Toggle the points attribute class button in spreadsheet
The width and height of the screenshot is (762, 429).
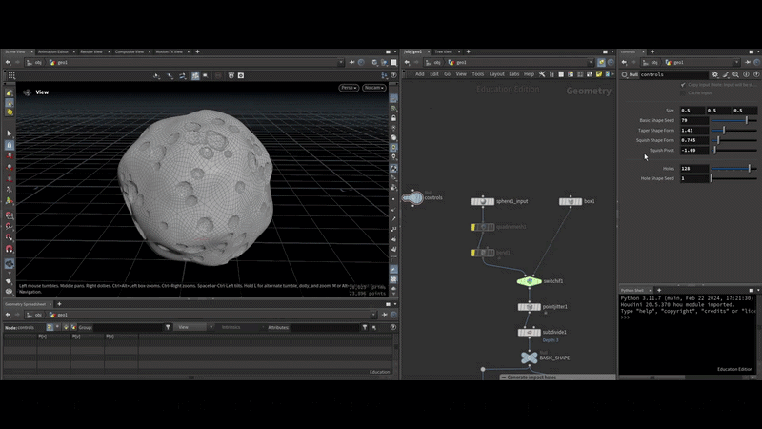coord(50,327)
